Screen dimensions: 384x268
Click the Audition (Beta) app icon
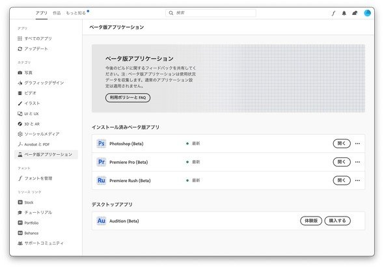click(101, 221)
